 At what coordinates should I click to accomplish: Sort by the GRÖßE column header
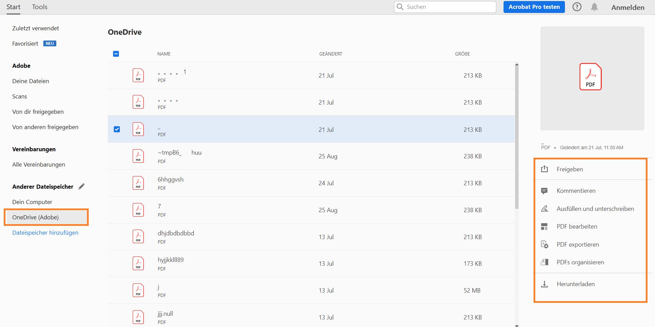click(x=462, y=54)
